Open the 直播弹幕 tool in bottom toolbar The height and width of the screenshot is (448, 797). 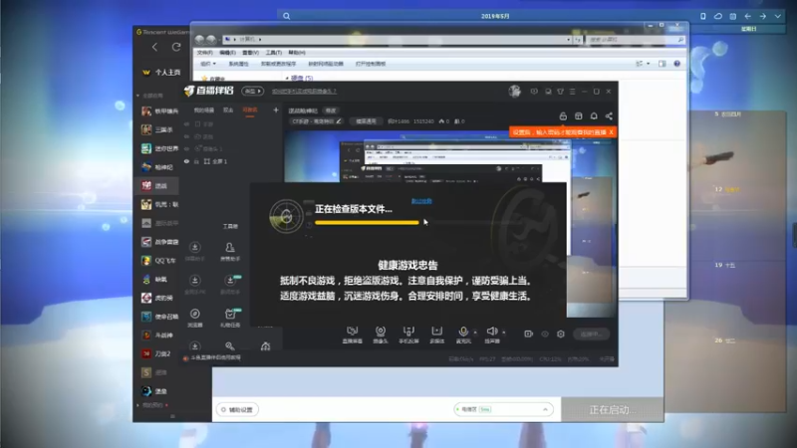(352, 335)
